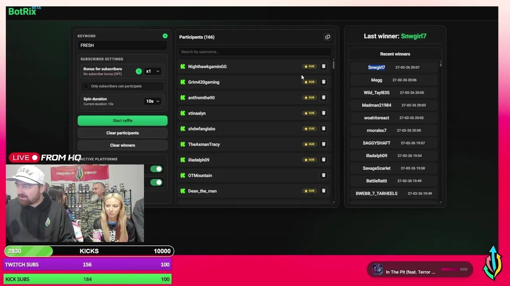The height and width of the screenshot is (286, 510).
Task: Click SUB badge next to TheAxmanTracy
Action: pos(309,144)
